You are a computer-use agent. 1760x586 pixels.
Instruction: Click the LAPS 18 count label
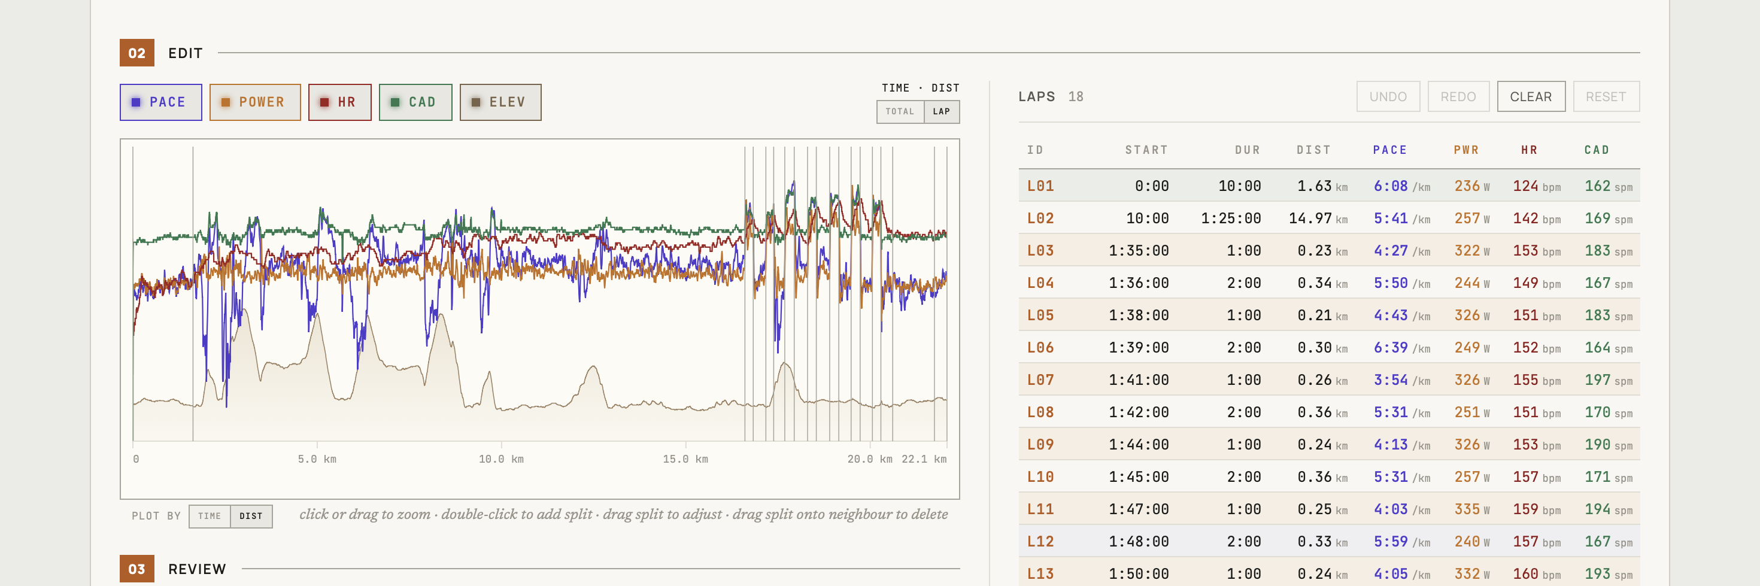pos(1051,97)
